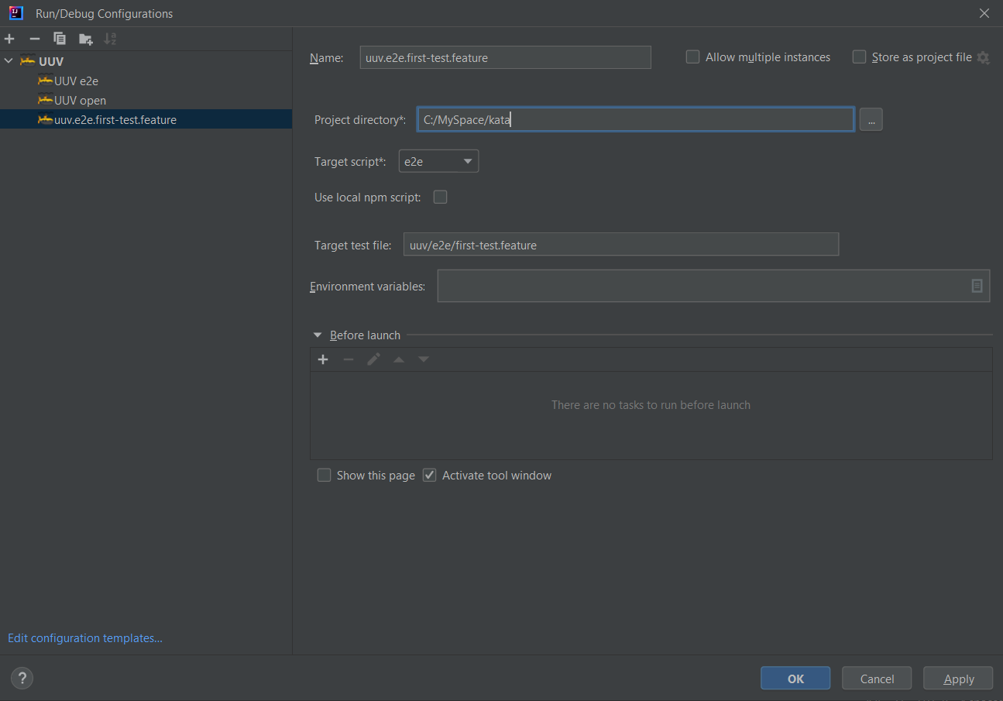Image resolution: width=1003 pixels, height=701 pixels.
Task: Click the UUV group folder icon
Action: 28,61
